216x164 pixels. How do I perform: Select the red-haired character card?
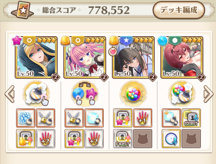pyautogui.click(x=182, y=57)
